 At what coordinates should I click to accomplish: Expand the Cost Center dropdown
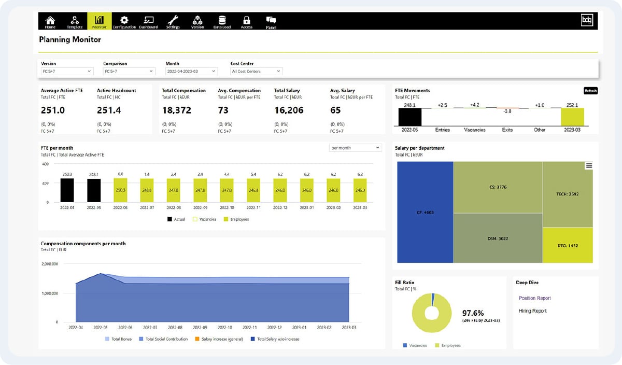[256, 71]
